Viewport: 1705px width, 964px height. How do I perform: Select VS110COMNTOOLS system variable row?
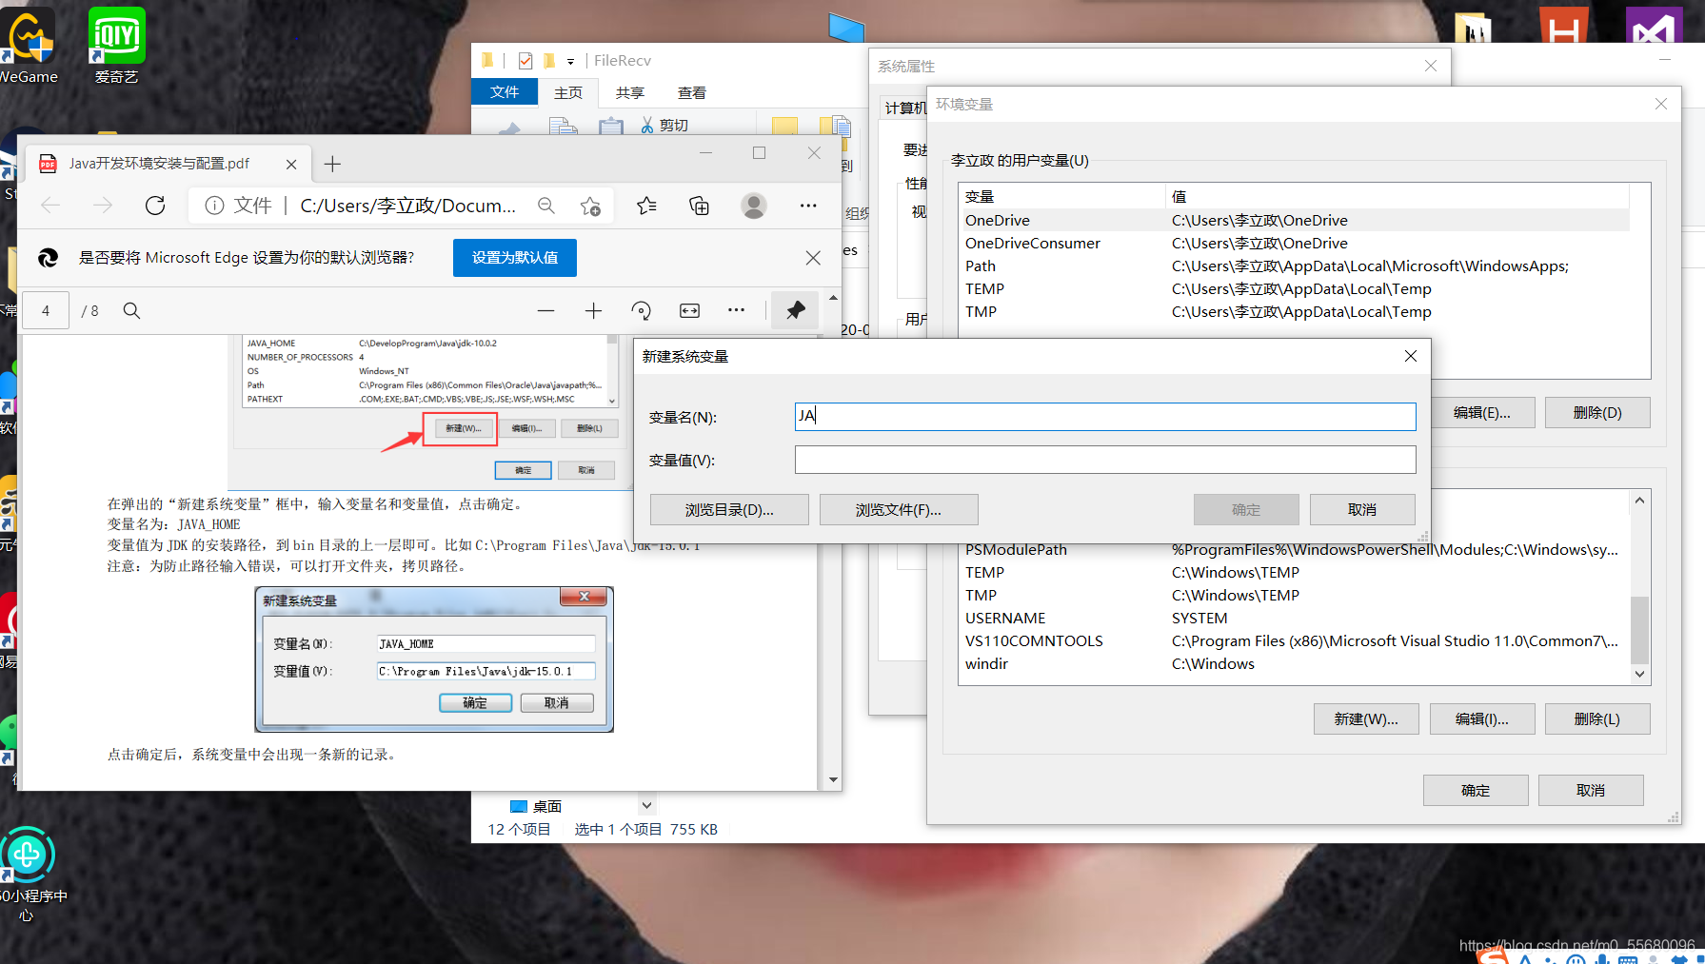click(x=1295, y=641)
